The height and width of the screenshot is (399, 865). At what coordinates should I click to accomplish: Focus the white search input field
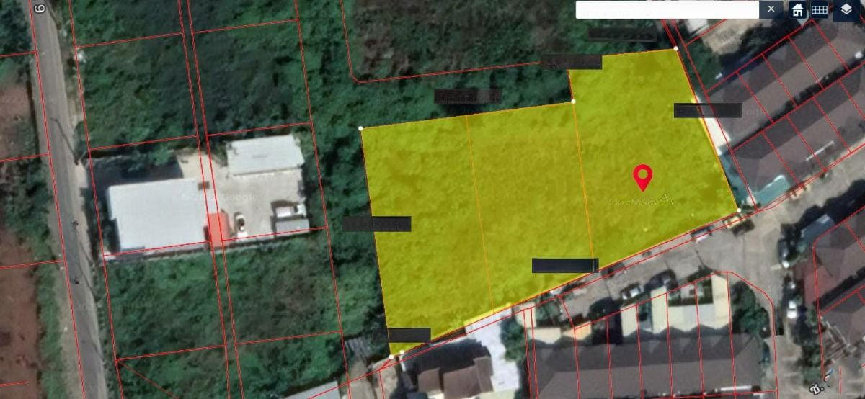click(667, 9)
